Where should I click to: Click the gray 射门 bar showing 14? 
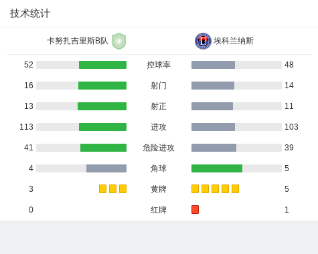point(213,86)
